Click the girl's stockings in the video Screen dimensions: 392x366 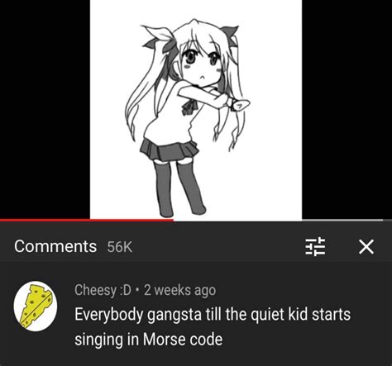[179, 188]
